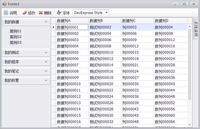Screen dimensions: 200x129
Task: Select cell 数列00004
Action: [170, 27]
